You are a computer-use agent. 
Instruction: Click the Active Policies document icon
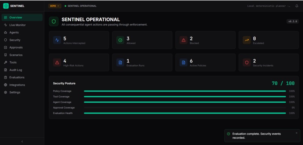click(x=183, y=63)
